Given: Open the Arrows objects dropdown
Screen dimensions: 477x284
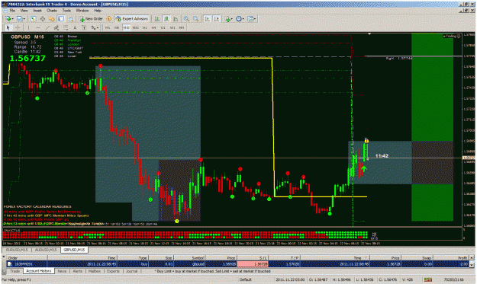Looking at the screenshot, I should (x=95, y=27).
